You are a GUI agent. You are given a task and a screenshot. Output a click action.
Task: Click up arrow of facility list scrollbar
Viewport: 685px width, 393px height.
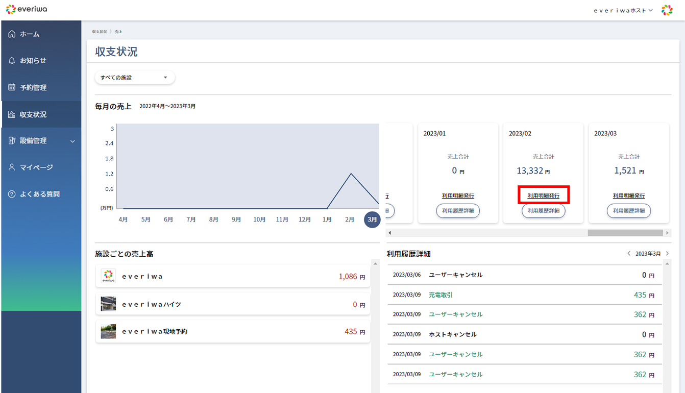tap(376, 264)
